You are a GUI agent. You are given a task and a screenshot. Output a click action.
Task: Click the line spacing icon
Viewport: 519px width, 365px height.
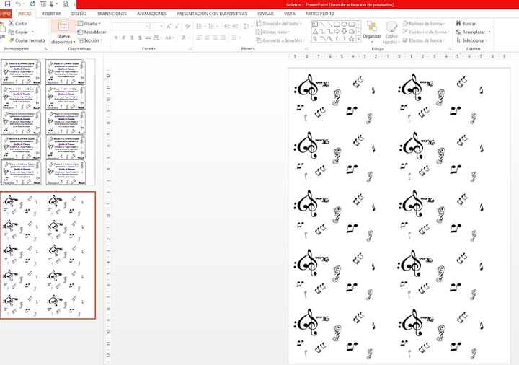click(247, 26)
